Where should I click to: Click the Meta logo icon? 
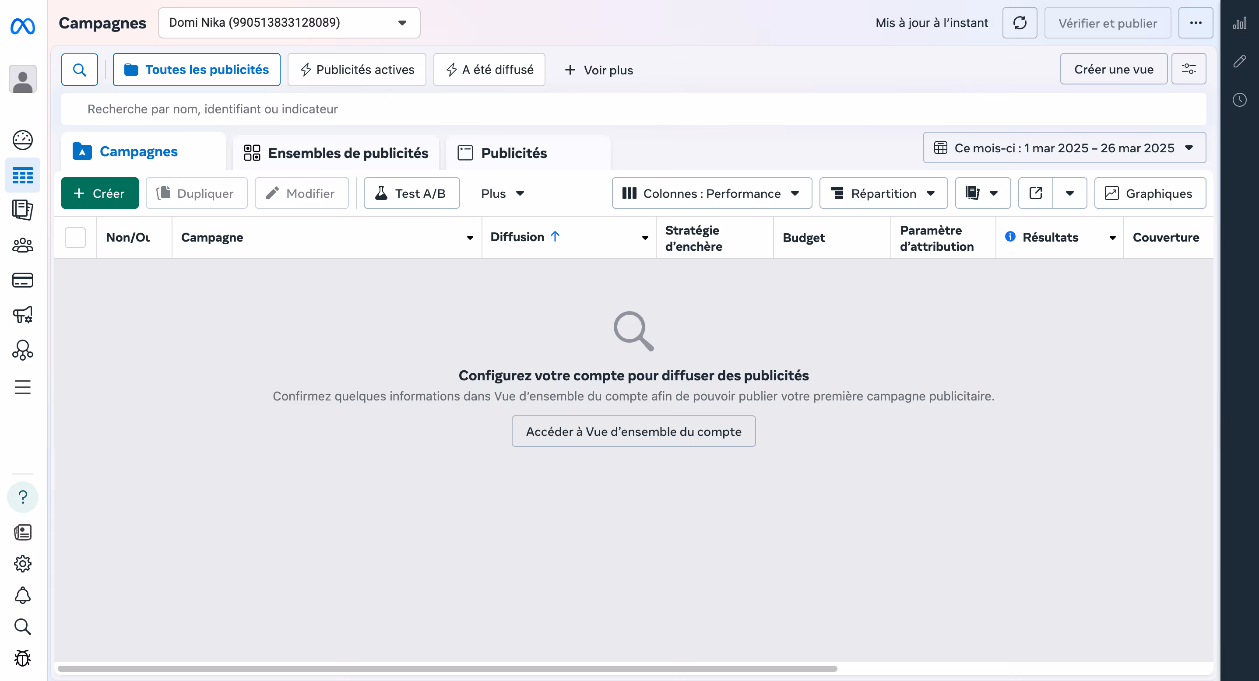click(x=22, y=26)
